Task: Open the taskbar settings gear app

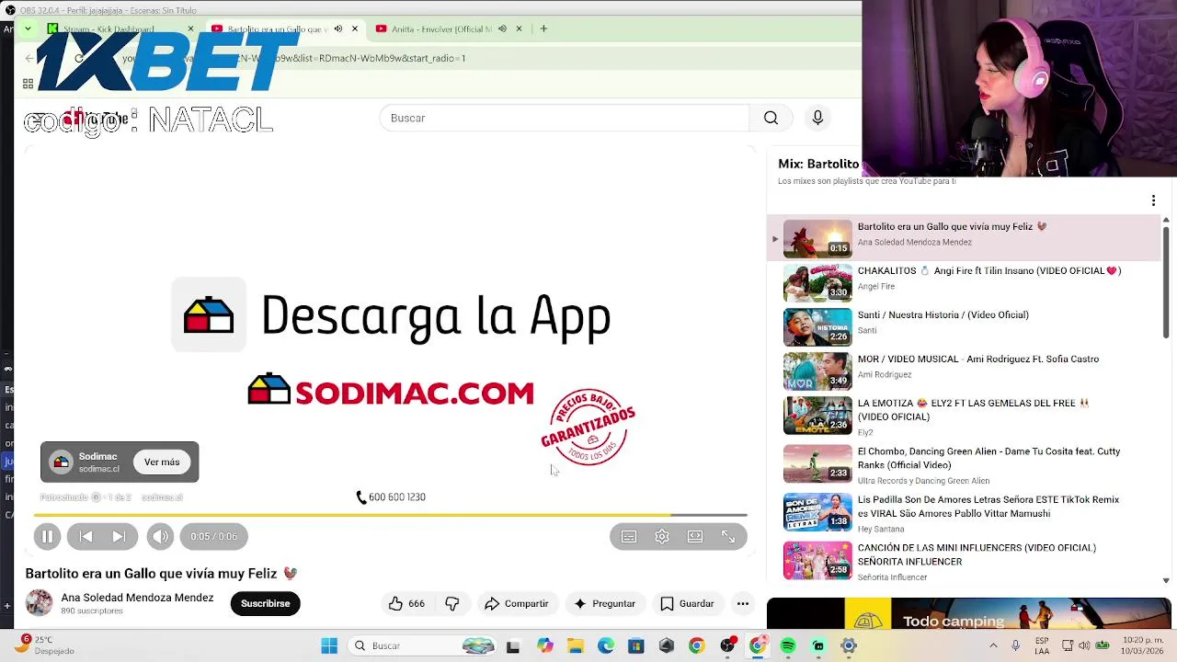Action: (x=849, y=645)
